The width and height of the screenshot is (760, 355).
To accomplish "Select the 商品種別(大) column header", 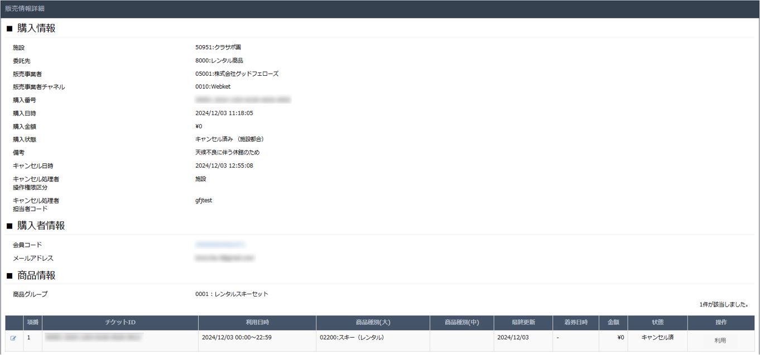I will [x=373, y=323].
